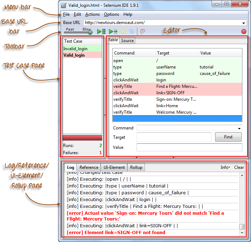Click the Find button
The height and width of the screenshot is (242, 251).
coord(228,137)
